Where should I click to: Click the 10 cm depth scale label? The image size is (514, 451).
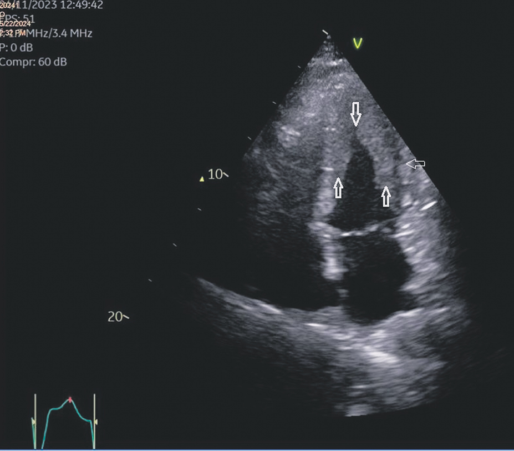pyautogui.click(x=215, y=174)
